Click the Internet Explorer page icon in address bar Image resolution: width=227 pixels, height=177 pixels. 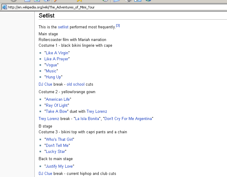[x=5, y=7]
